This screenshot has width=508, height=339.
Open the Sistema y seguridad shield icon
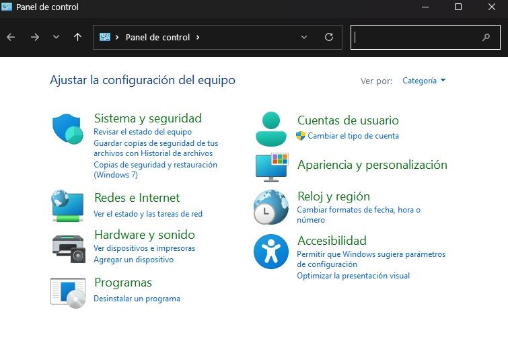(68, 129)
